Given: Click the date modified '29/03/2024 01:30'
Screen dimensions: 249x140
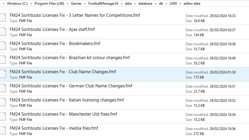Looking at the screenshot, I should (223, 72).
